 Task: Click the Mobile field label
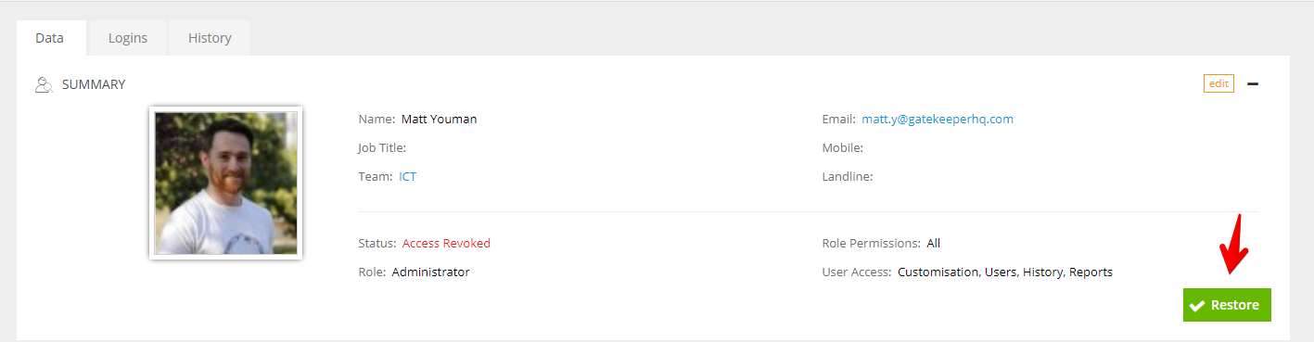point(843,147)
